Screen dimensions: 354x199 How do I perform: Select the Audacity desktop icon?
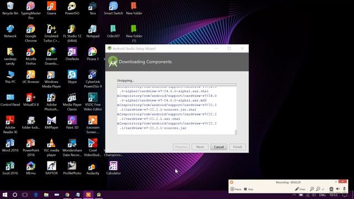coord(93,168)
